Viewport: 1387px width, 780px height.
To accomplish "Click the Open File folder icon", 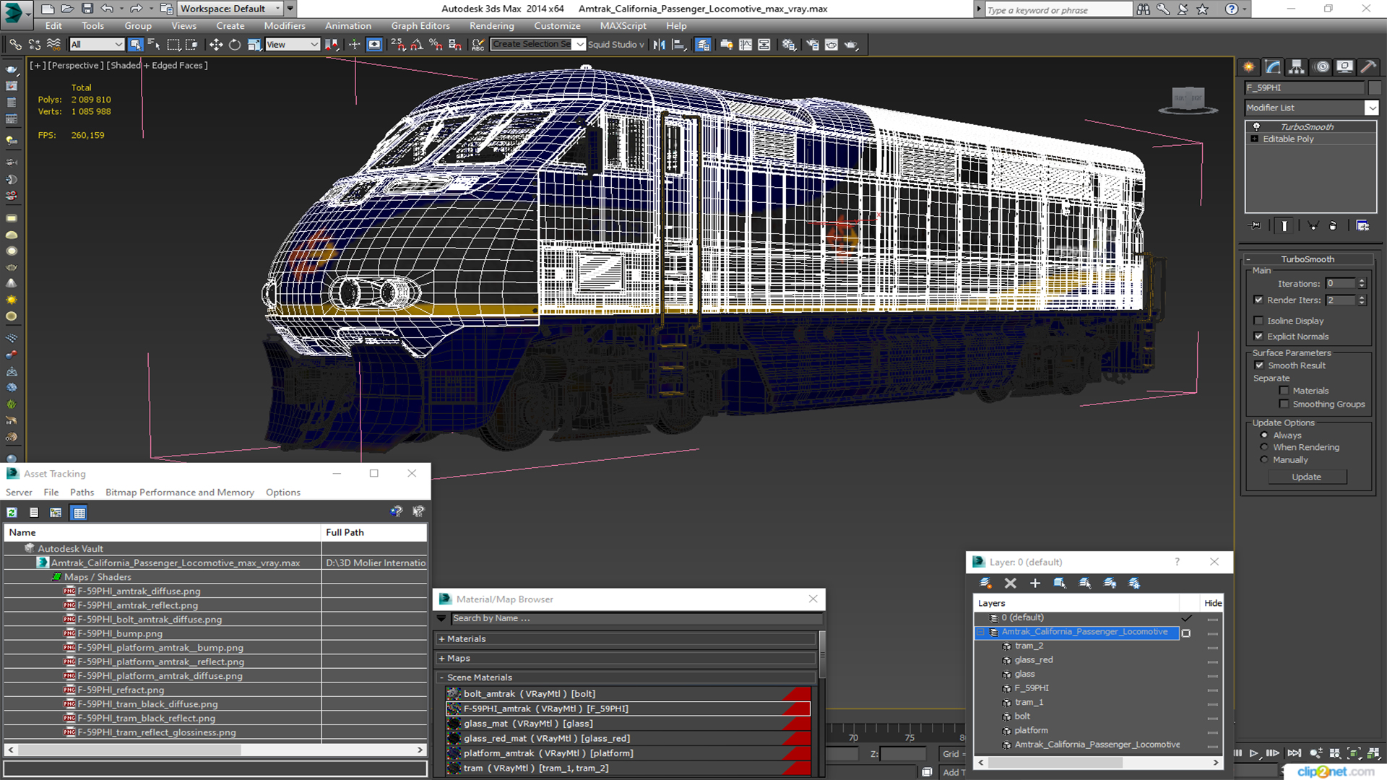I will pos(67,9).
